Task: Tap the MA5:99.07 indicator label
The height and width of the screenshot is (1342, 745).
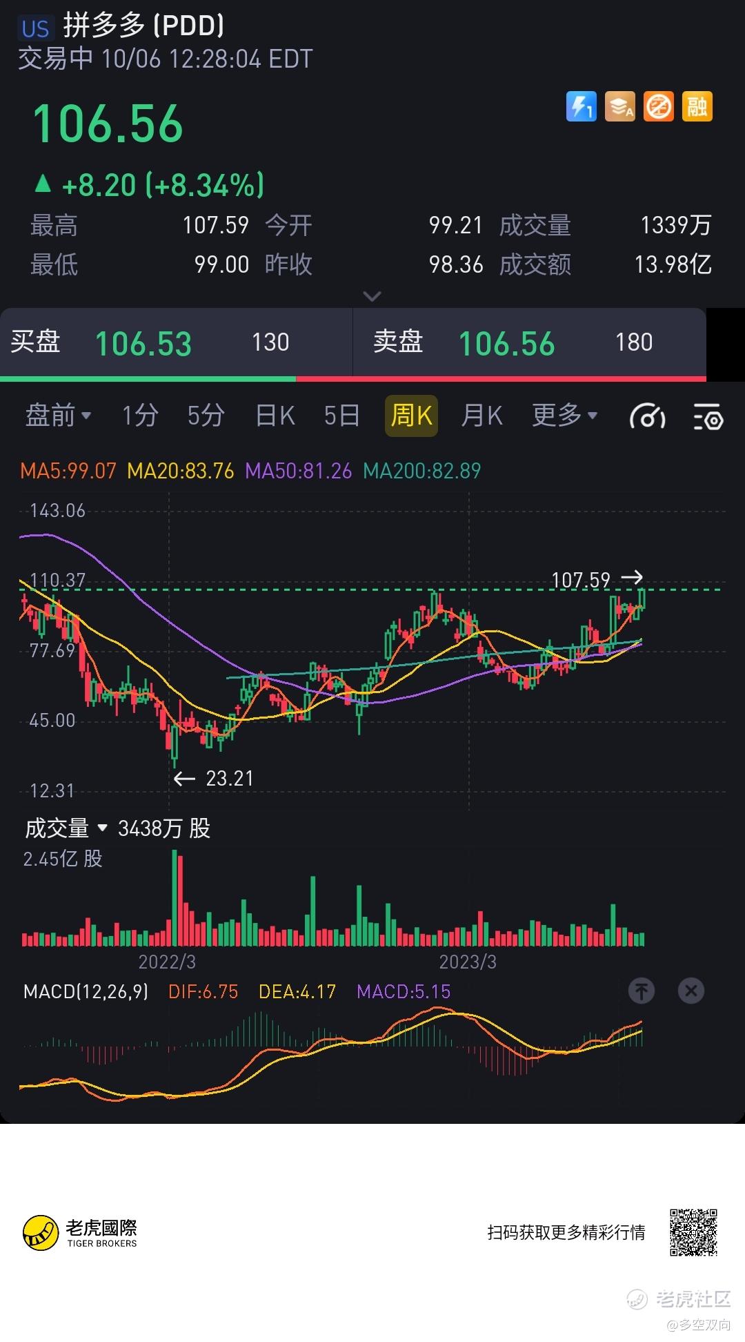Action: [x=68, y=471]
